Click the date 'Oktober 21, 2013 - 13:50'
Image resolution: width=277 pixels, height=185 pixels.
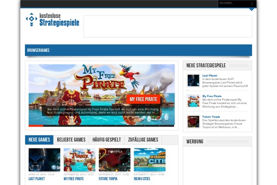[114, 174]
